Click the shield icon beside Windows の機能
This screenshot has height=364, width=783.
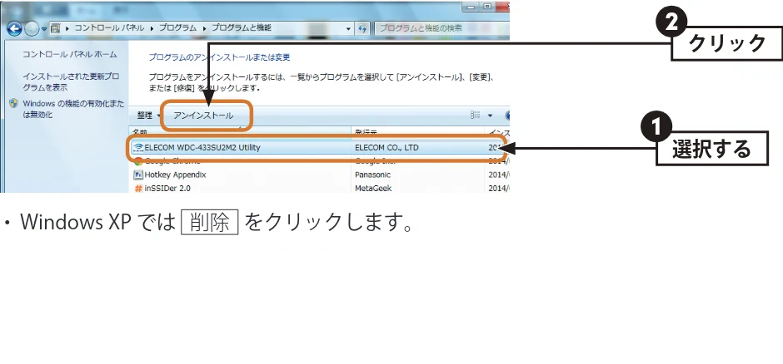(14, 104)
